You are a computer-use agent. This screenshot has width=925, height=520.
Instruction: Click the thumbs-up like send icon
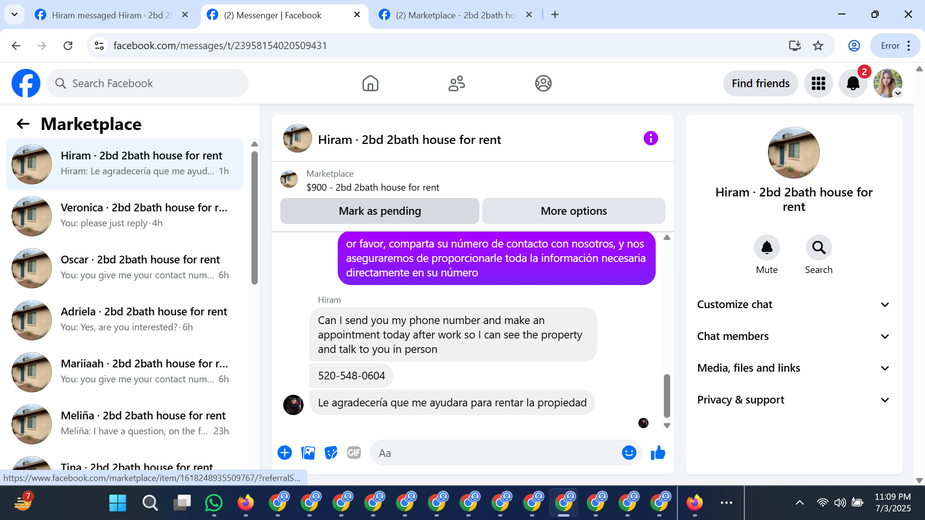(658, 453)
